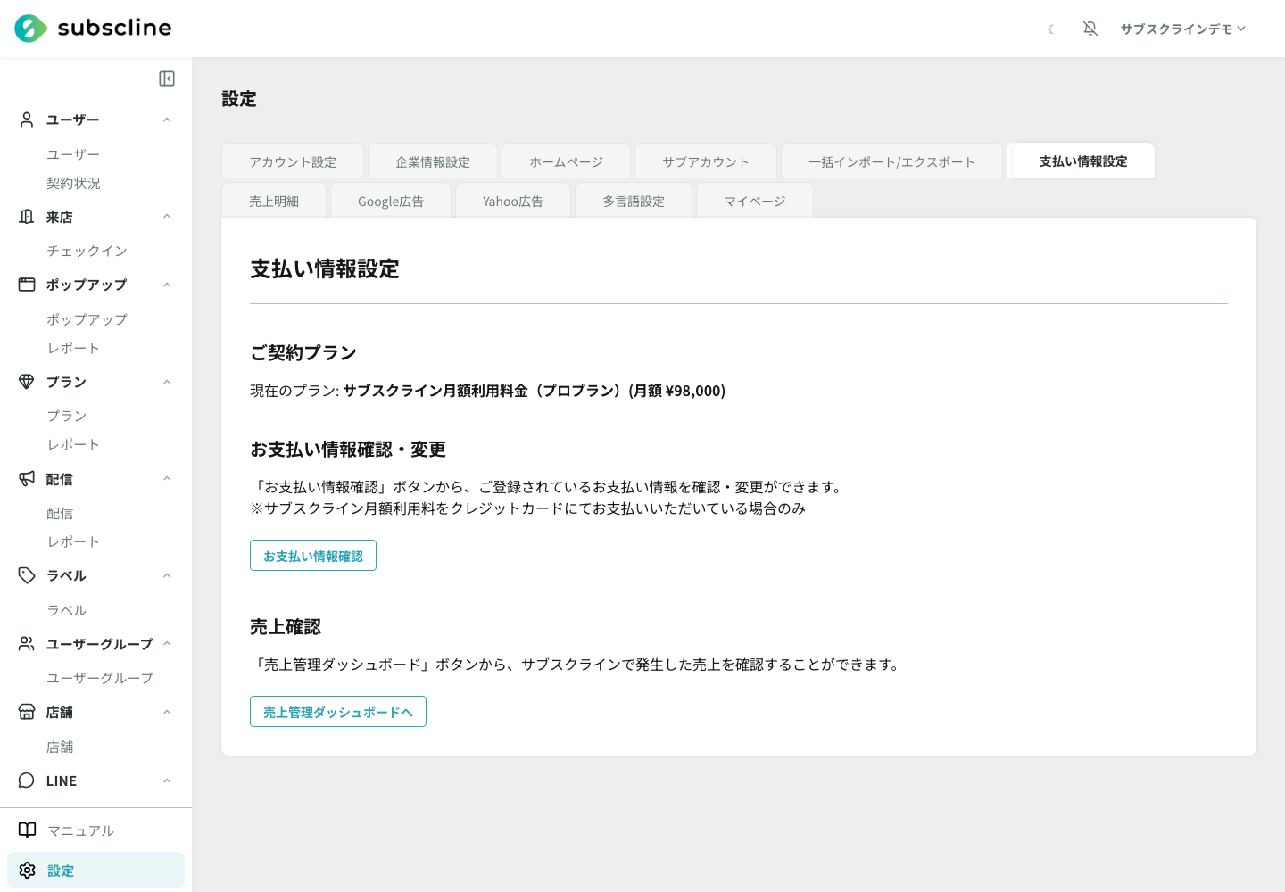Open the Google広告 tab

coord(391,201)
